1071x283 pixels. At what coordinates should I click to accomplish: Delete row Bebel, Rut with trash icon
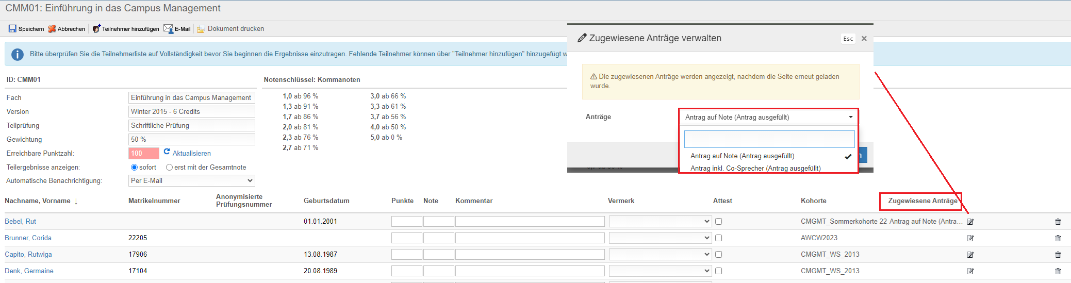pos(1058,222)
